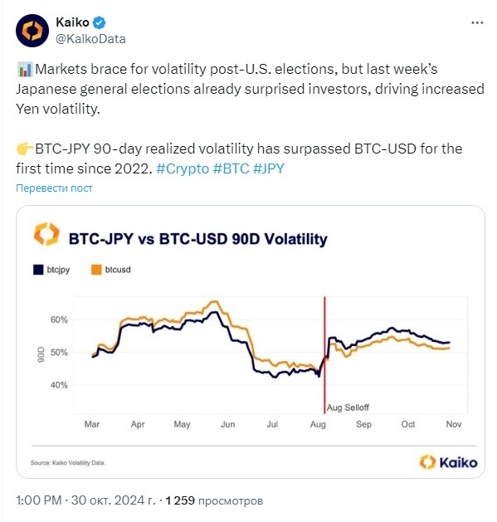The width and height of the screenshot is (497, 522).
Task: Open the #Crypto hashtag
Action: (x=183, y=168)
